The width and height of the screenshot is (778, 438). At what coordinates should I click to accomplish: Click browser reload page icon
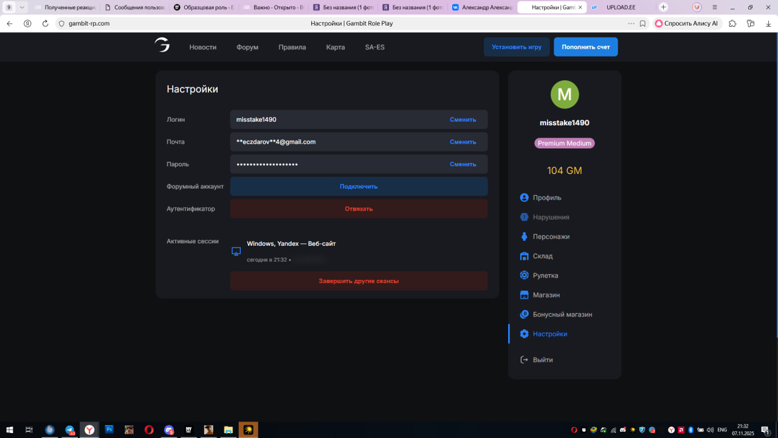(45, 24)
